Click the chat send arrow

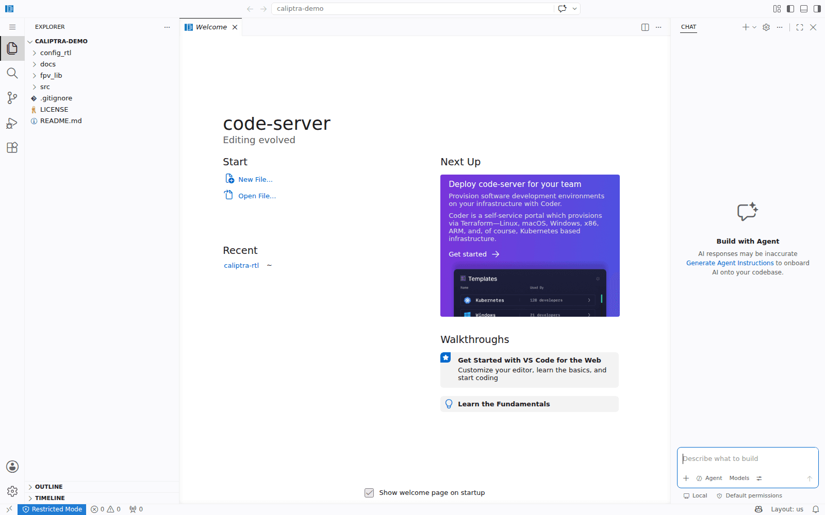coord(810,478)
